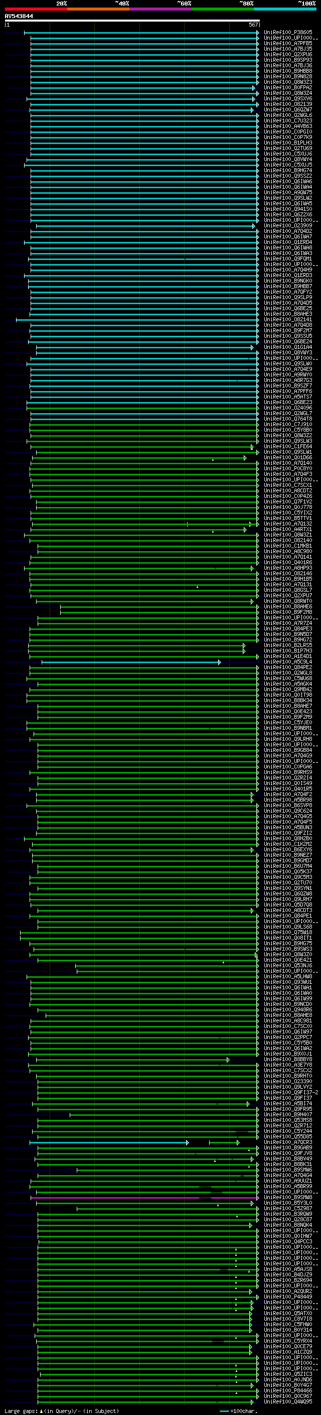
Task: Click UniRef100_O23909 label
Action: (287, 225)
